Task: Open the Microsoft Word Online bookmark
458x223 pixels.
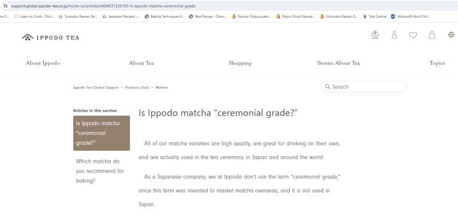Action: coord(410,17)
